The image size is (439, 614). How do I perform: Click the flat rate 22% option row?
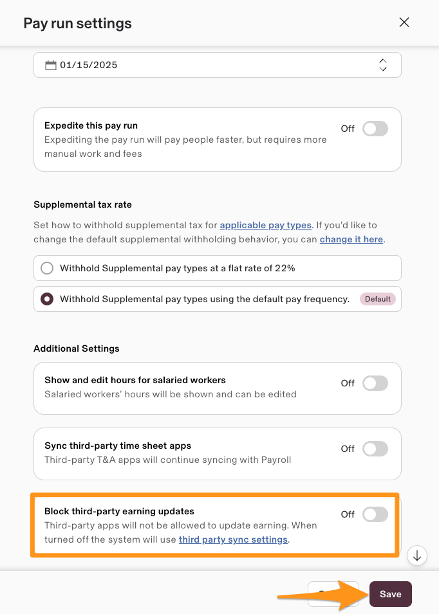pyautogui.click(x=218, y=268)
